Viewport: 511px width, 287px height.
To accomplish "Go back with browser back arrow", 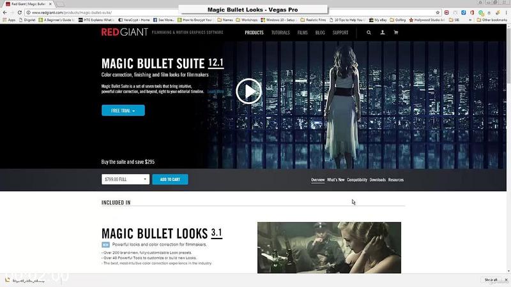I will [4, 12].
